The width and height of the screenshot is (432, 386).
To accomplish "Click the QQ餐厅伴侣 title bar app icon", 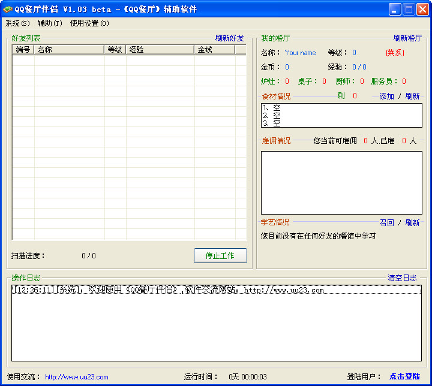I will (x=8, y=9).
